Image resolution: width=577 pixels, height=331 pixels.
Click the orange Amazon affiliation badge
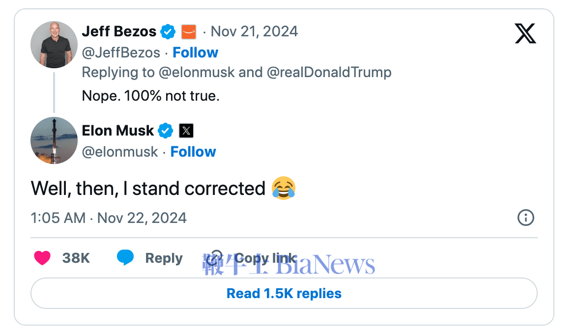coord(189,32)
